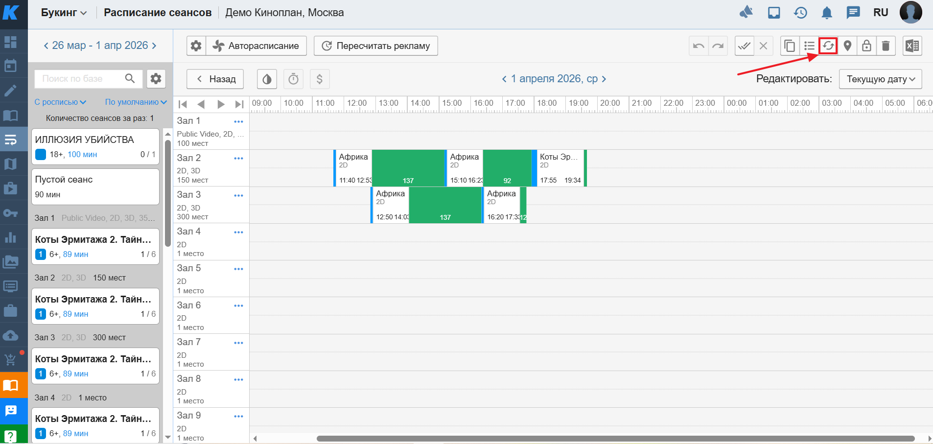The height and width of the screenshot is (444, 933).
Task: Click the Автορасписание button
Action: (x=256, y=46)
